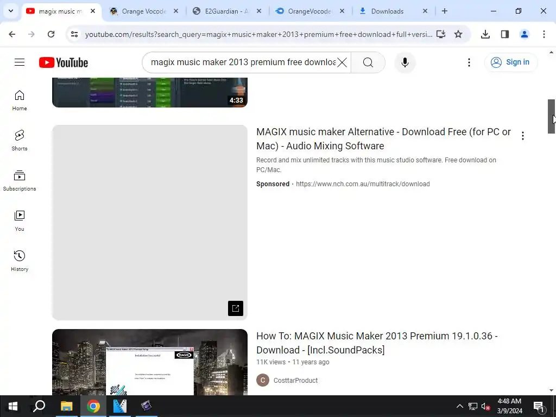Go back to the previous page
Screen dimensions: 556x417
[12, 34]
